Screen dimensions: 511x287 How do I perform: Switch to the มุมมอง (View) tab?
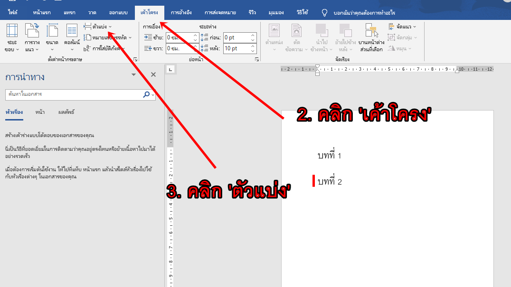click(276, 13)
